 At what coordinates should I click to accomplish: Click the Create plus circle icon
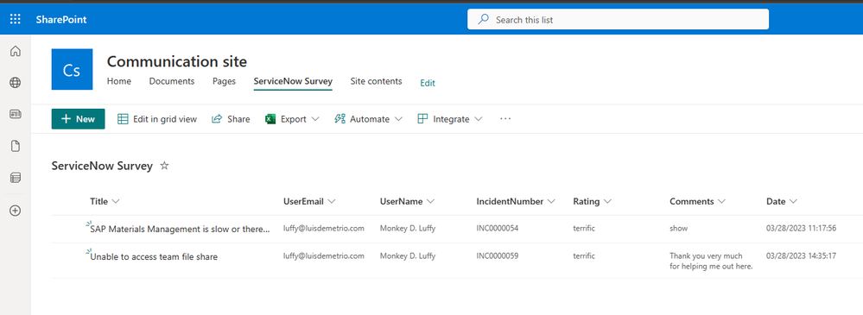pyautogui.click(x=16, y=211)
